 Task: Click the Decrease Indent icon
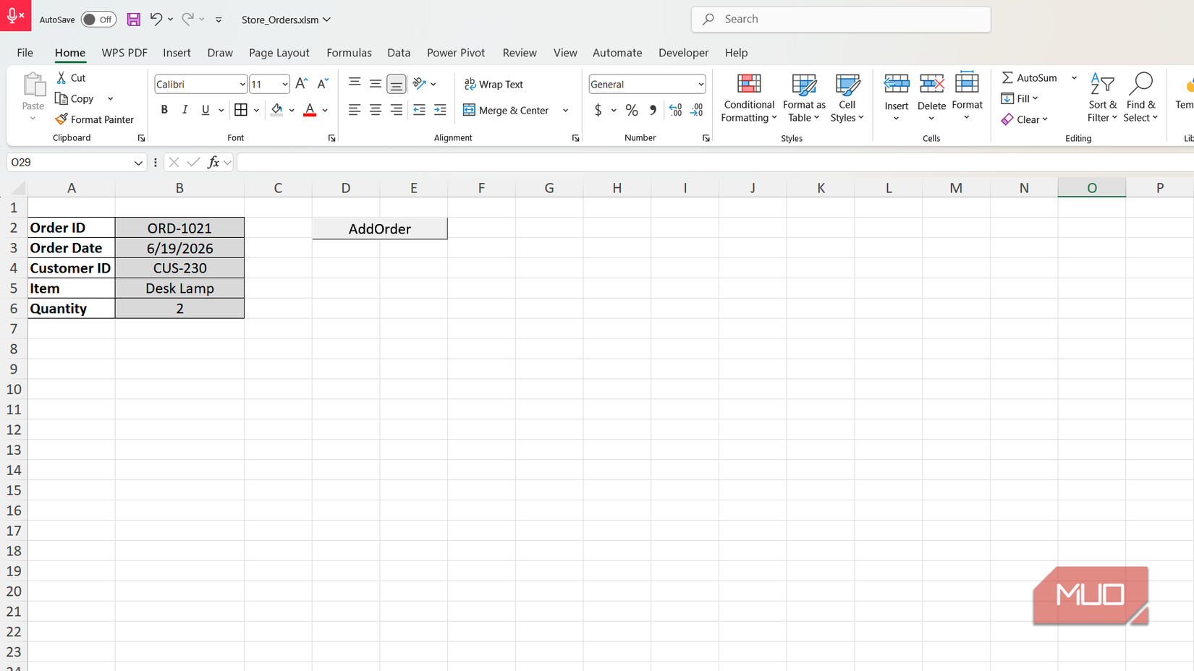point(419,110)
